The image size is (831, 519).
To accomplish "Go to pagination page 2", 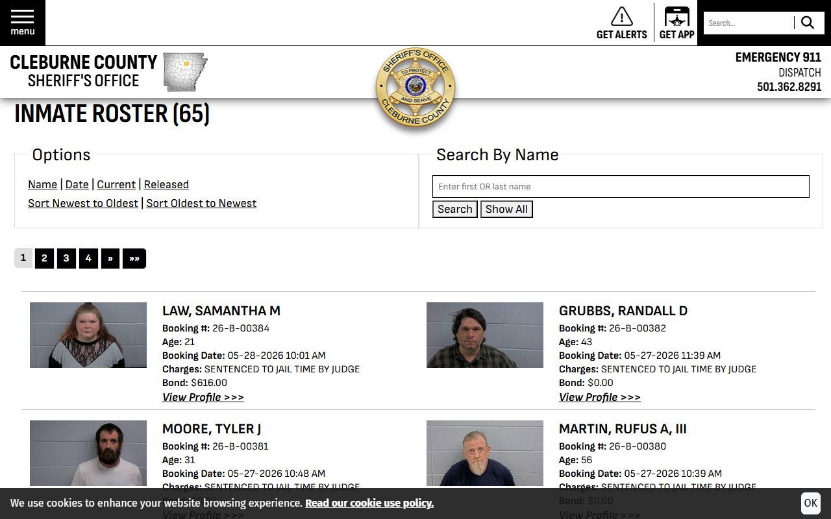I will (x=44, y=258).
